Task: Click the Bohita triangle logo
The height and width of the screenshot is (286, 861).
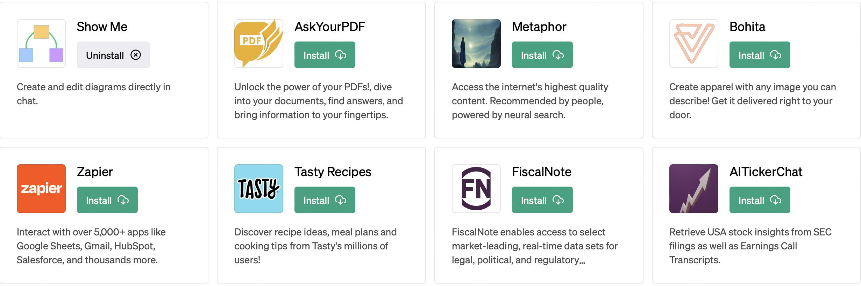Action: coord(693,44)
